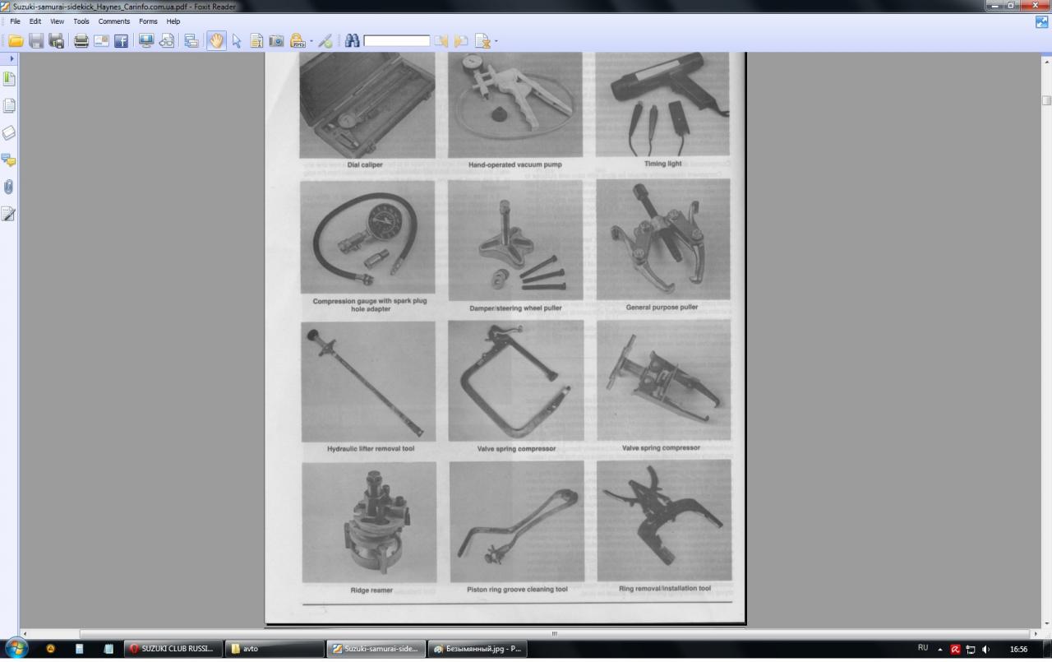Viewport: 1052px width, 662px height.
Task: Click the Snapshot camera tool
Action: 276,40
